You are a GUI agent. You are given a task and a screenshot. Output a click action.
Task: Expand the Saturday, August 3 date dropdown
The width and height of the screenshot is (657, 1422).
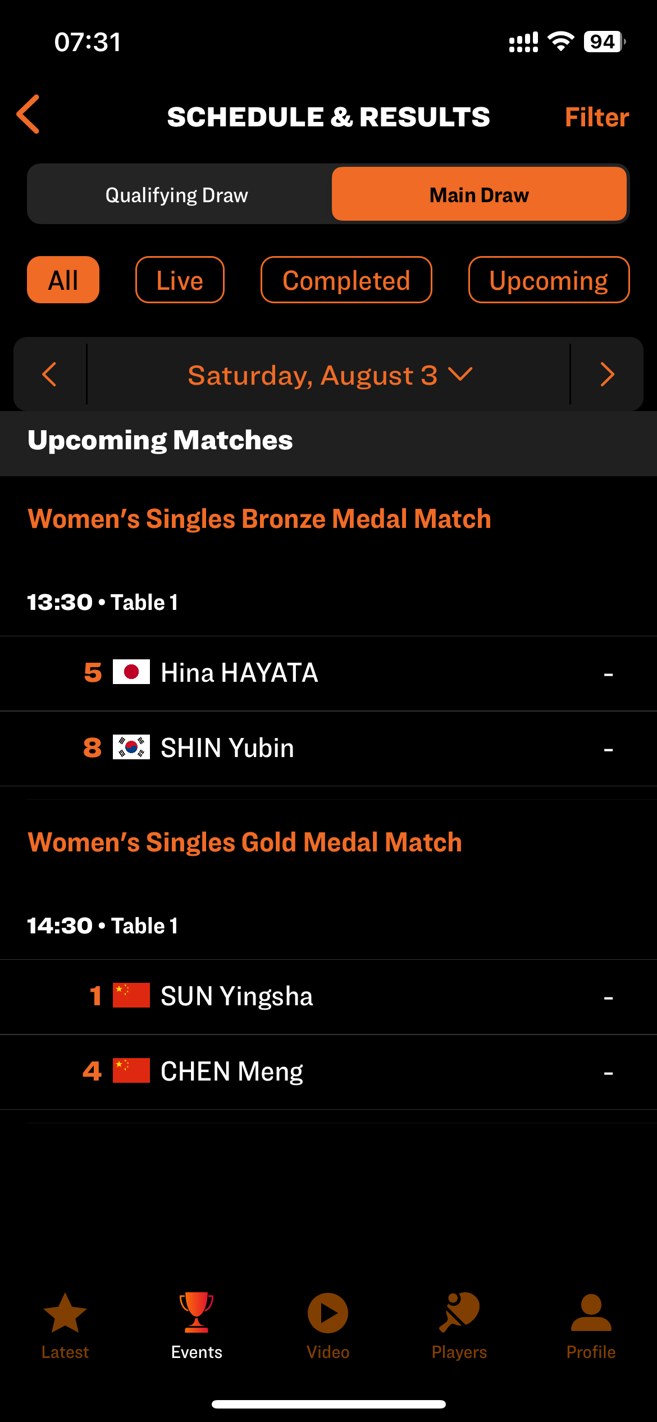[329, 375]
